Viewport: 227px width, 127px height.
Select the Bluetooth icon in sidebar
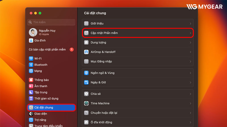point(31,65)
